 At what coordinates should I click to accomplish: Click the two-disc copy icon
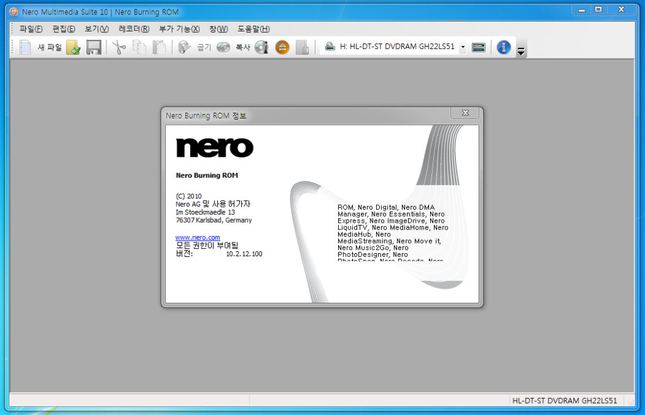pyautogui.click(x=224, y=47)
